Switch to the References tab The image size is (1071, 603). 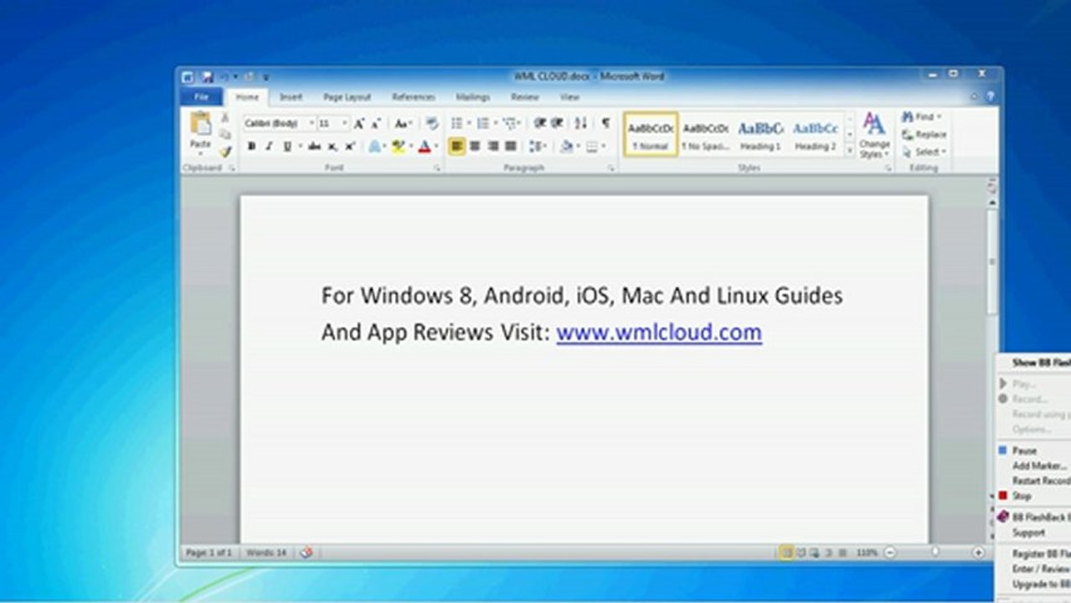[414, 97]
